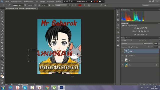Open font style dropdown
Screen dimensions: 160x90
(35, 5)
